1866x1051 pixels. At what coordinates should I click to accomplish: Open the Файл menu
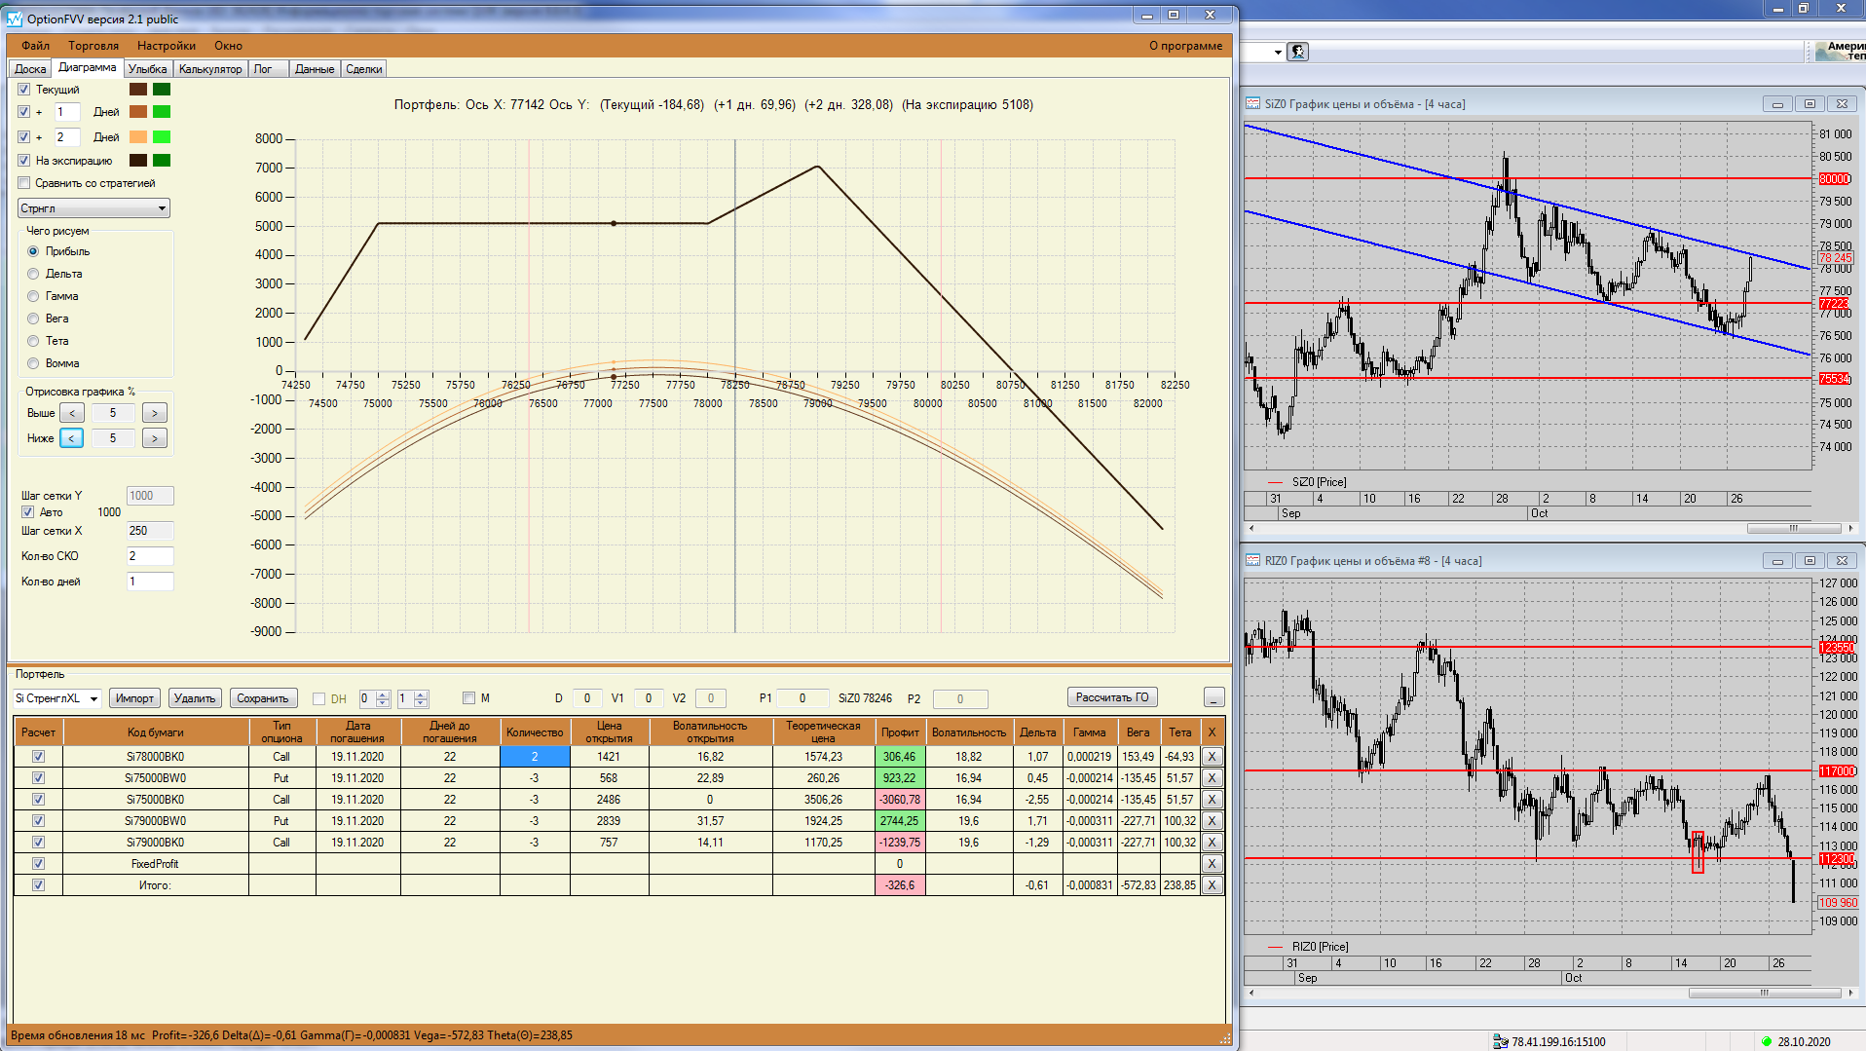pyautogui.click(x=35, y=46)
